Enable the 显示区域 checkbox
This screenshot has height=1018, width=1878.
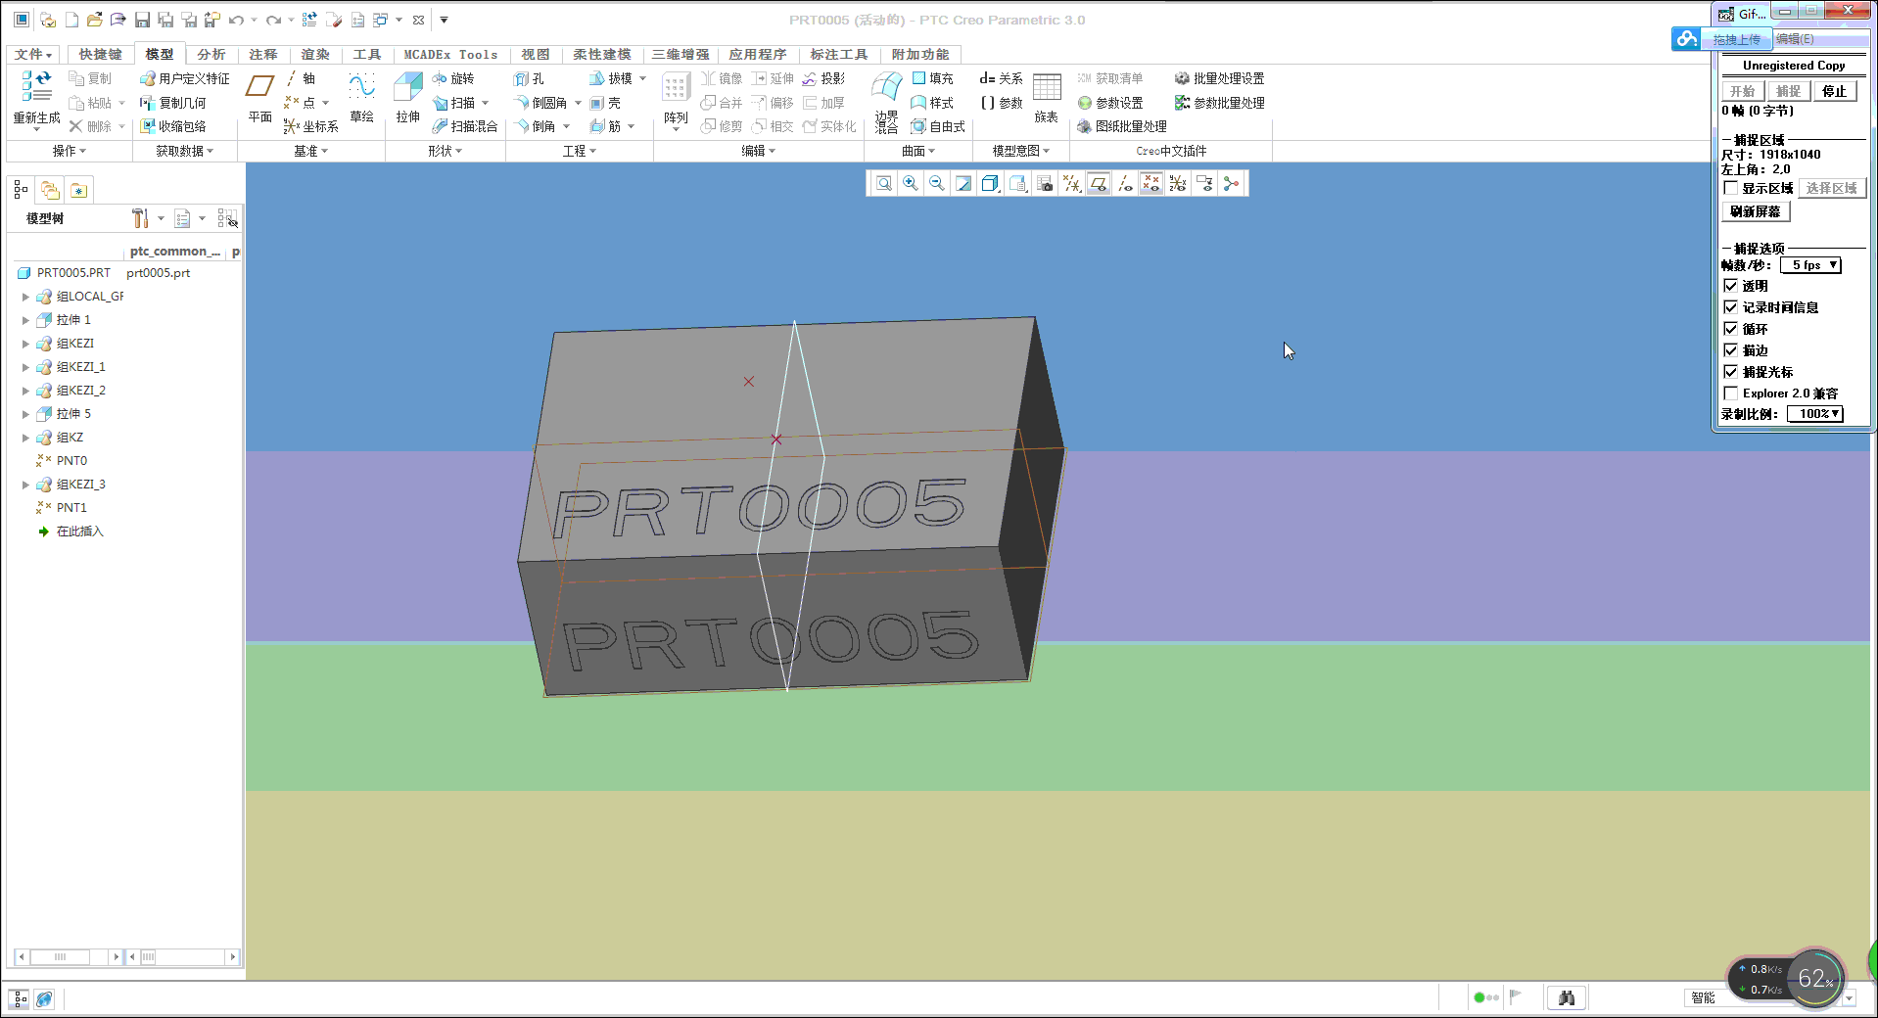(x=1730, y=188)
